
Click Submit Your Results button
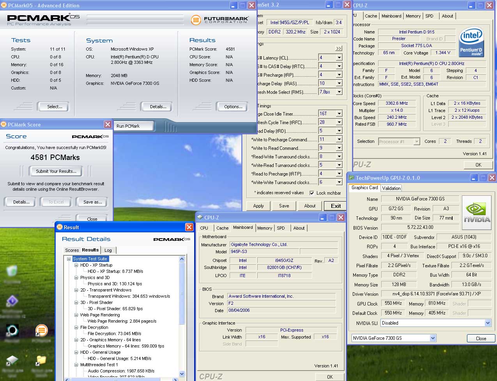tap(56, 171)
